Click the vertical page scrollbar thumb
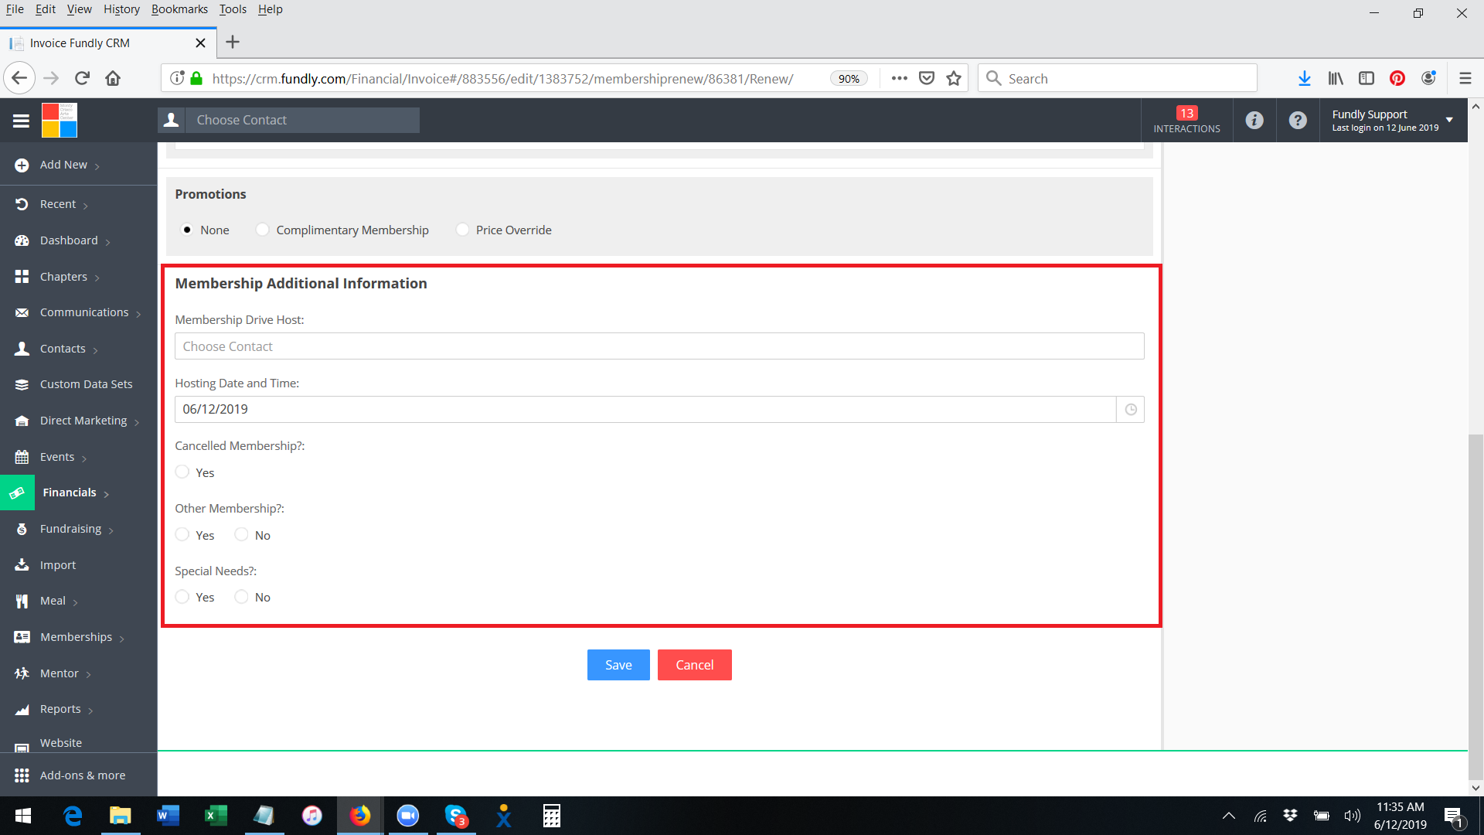Viewport: 1484px width, 835px height. 1475,607
